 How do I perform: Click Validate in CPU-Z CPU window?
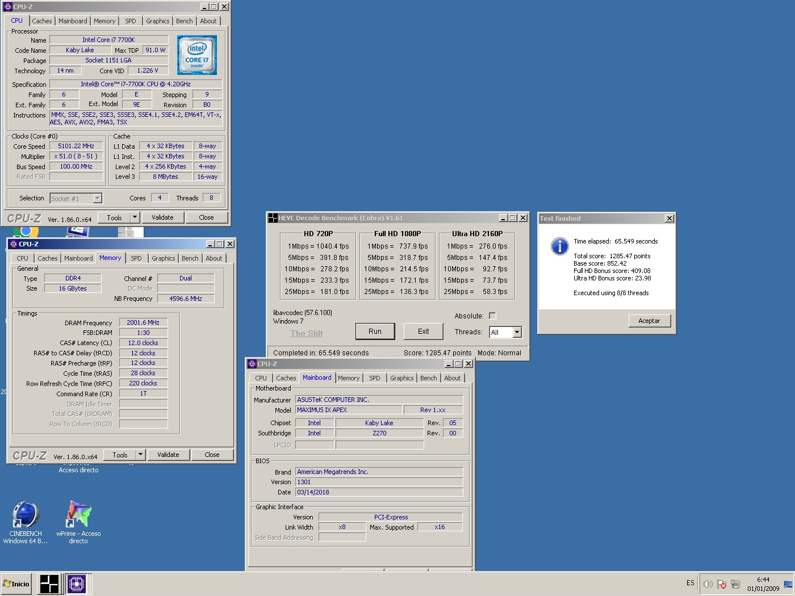coord(162,217)
